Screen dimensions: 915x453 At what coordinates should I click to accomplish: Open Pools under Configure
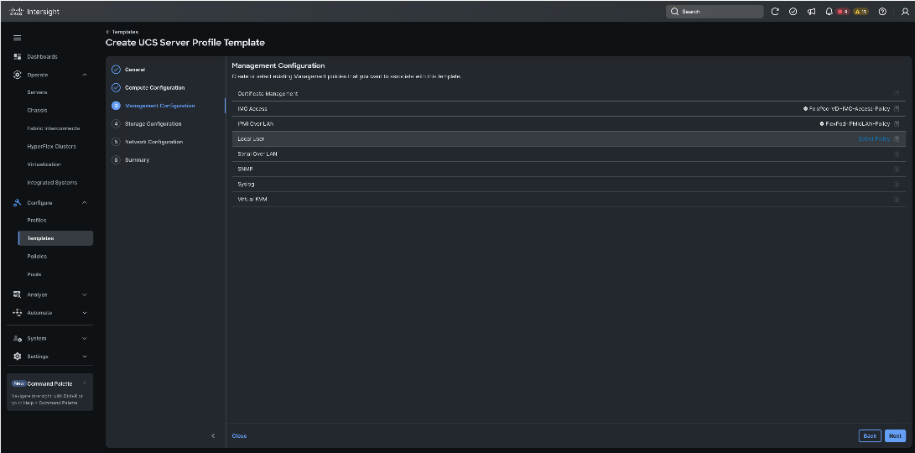34,274
